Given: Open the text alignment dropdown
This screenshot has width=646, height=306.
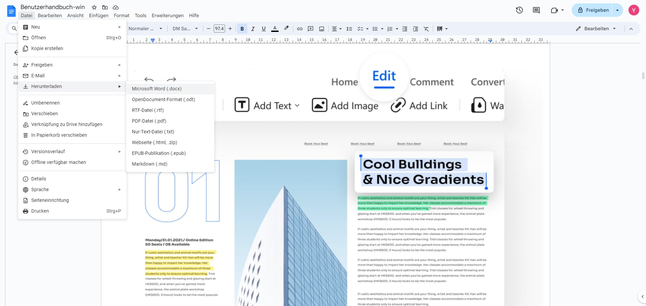Looking at the screenshot, I should click(337, 29).
